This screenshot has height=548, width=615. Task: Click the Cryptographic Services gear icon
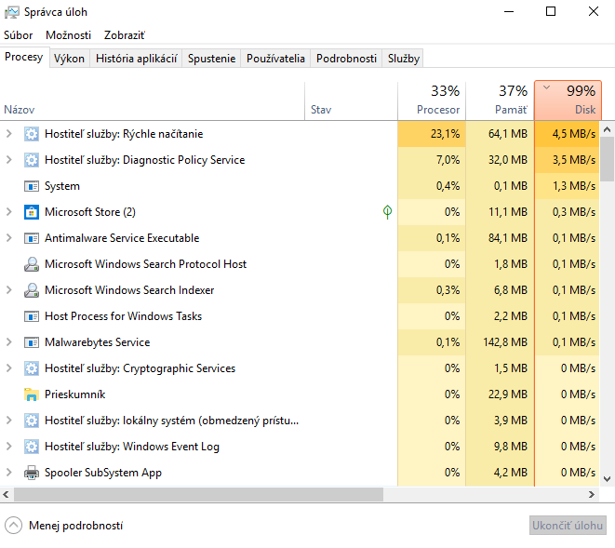click(32, 368)
